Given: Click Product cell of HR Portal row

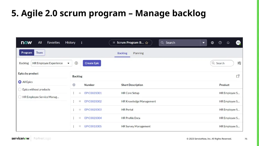Looking at the screenshot, I should 229,109.
